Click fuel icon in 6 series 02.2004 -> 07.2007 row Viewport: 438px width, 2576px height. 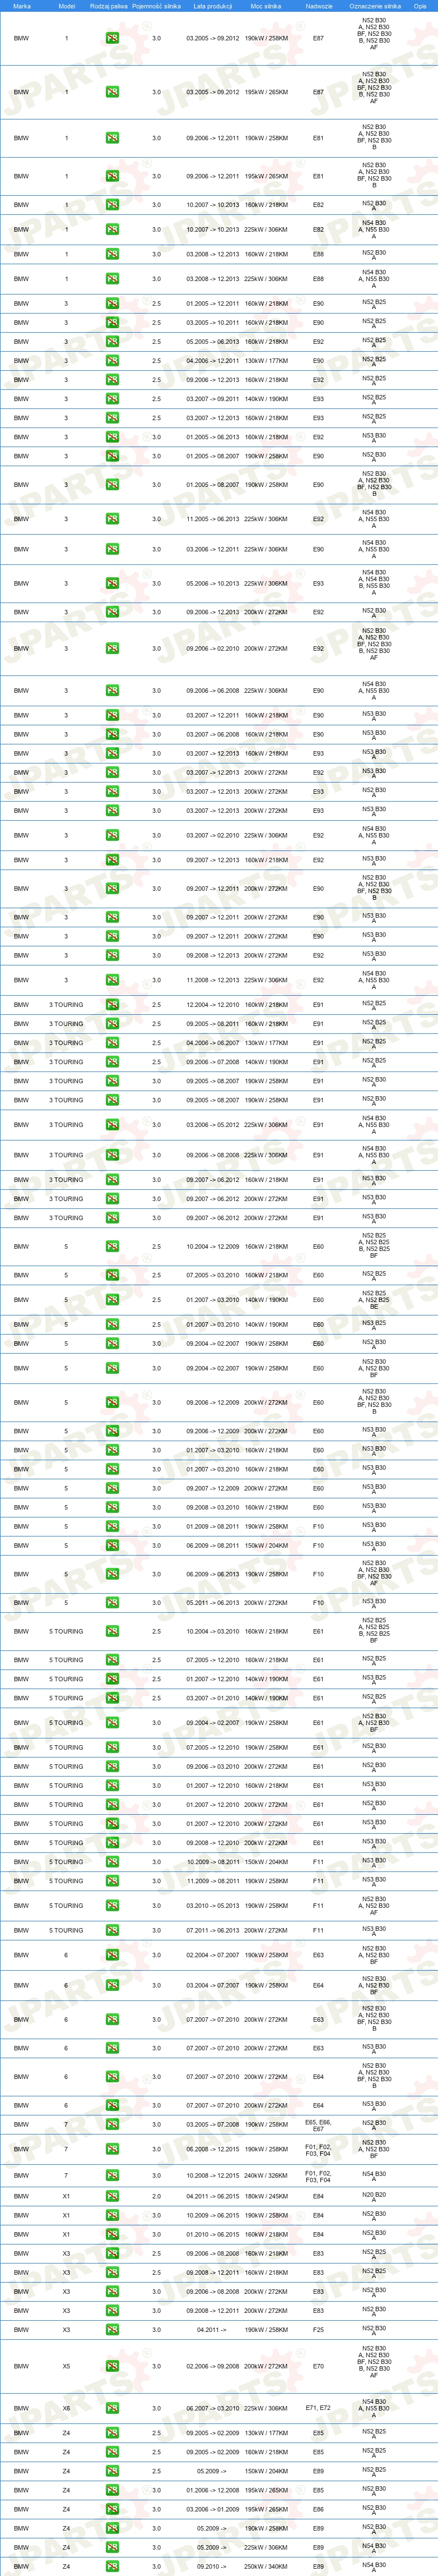click(x=112, y=1955)
